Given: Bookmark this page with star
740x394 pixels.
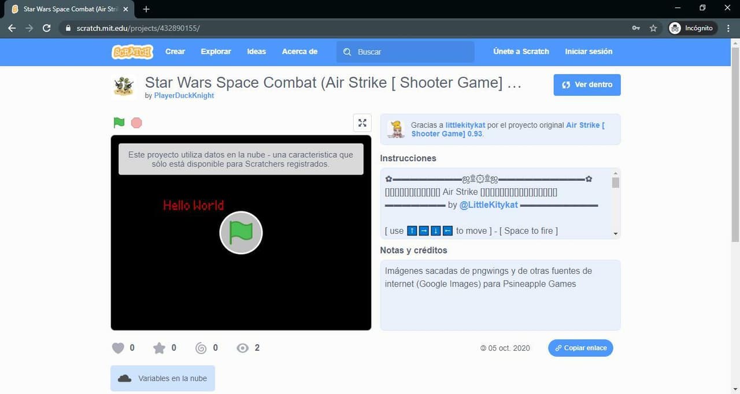Looking at the screenshot, I should pos(653,28).
